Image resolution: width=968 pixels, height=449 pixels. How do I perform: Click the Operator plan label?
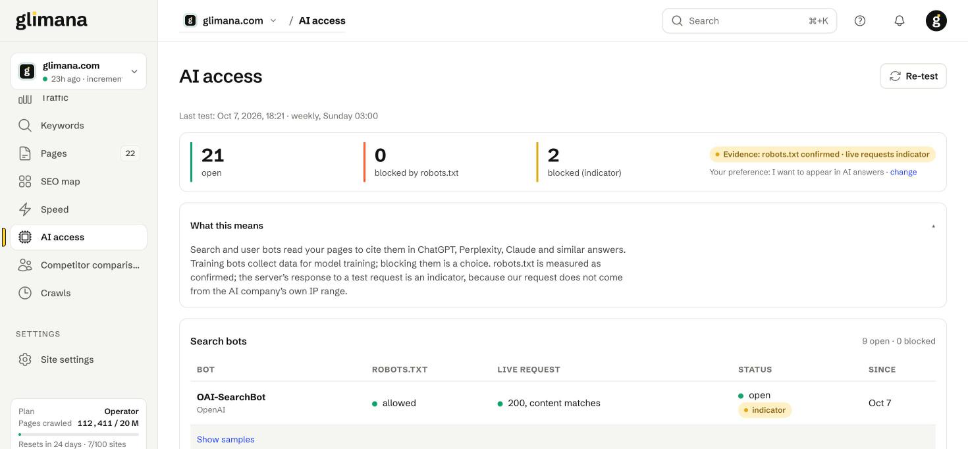tap(121, 411)
